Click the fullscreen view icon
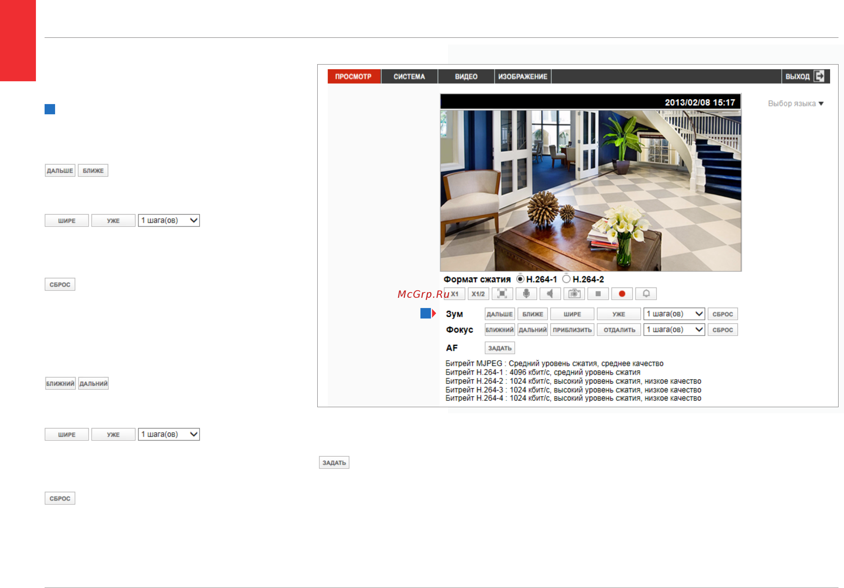 [502, 294]
